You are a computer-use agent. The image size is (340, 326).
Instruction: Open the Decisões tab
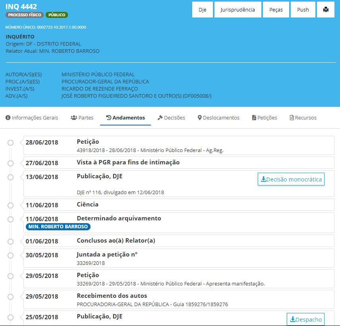click(171, 118)
